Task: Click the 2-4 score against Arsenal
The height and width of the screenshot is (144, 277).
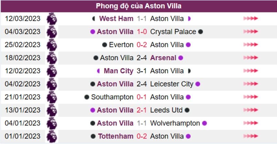Action: pyautogui.click(x=142, y=58)
